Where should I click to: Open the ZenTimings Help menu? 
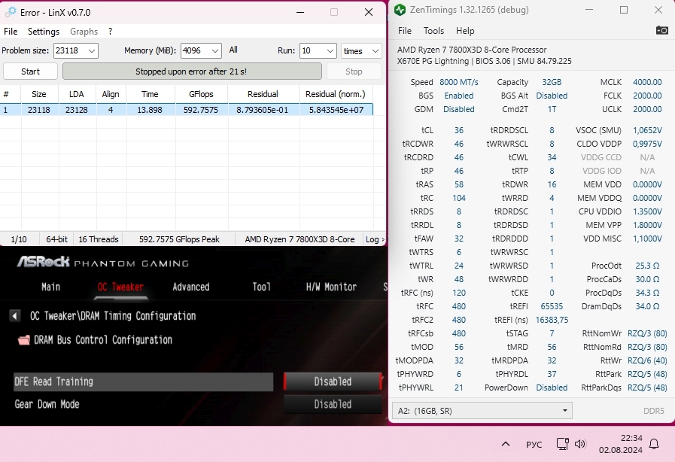pyautogui.click(x=465, y=31)
